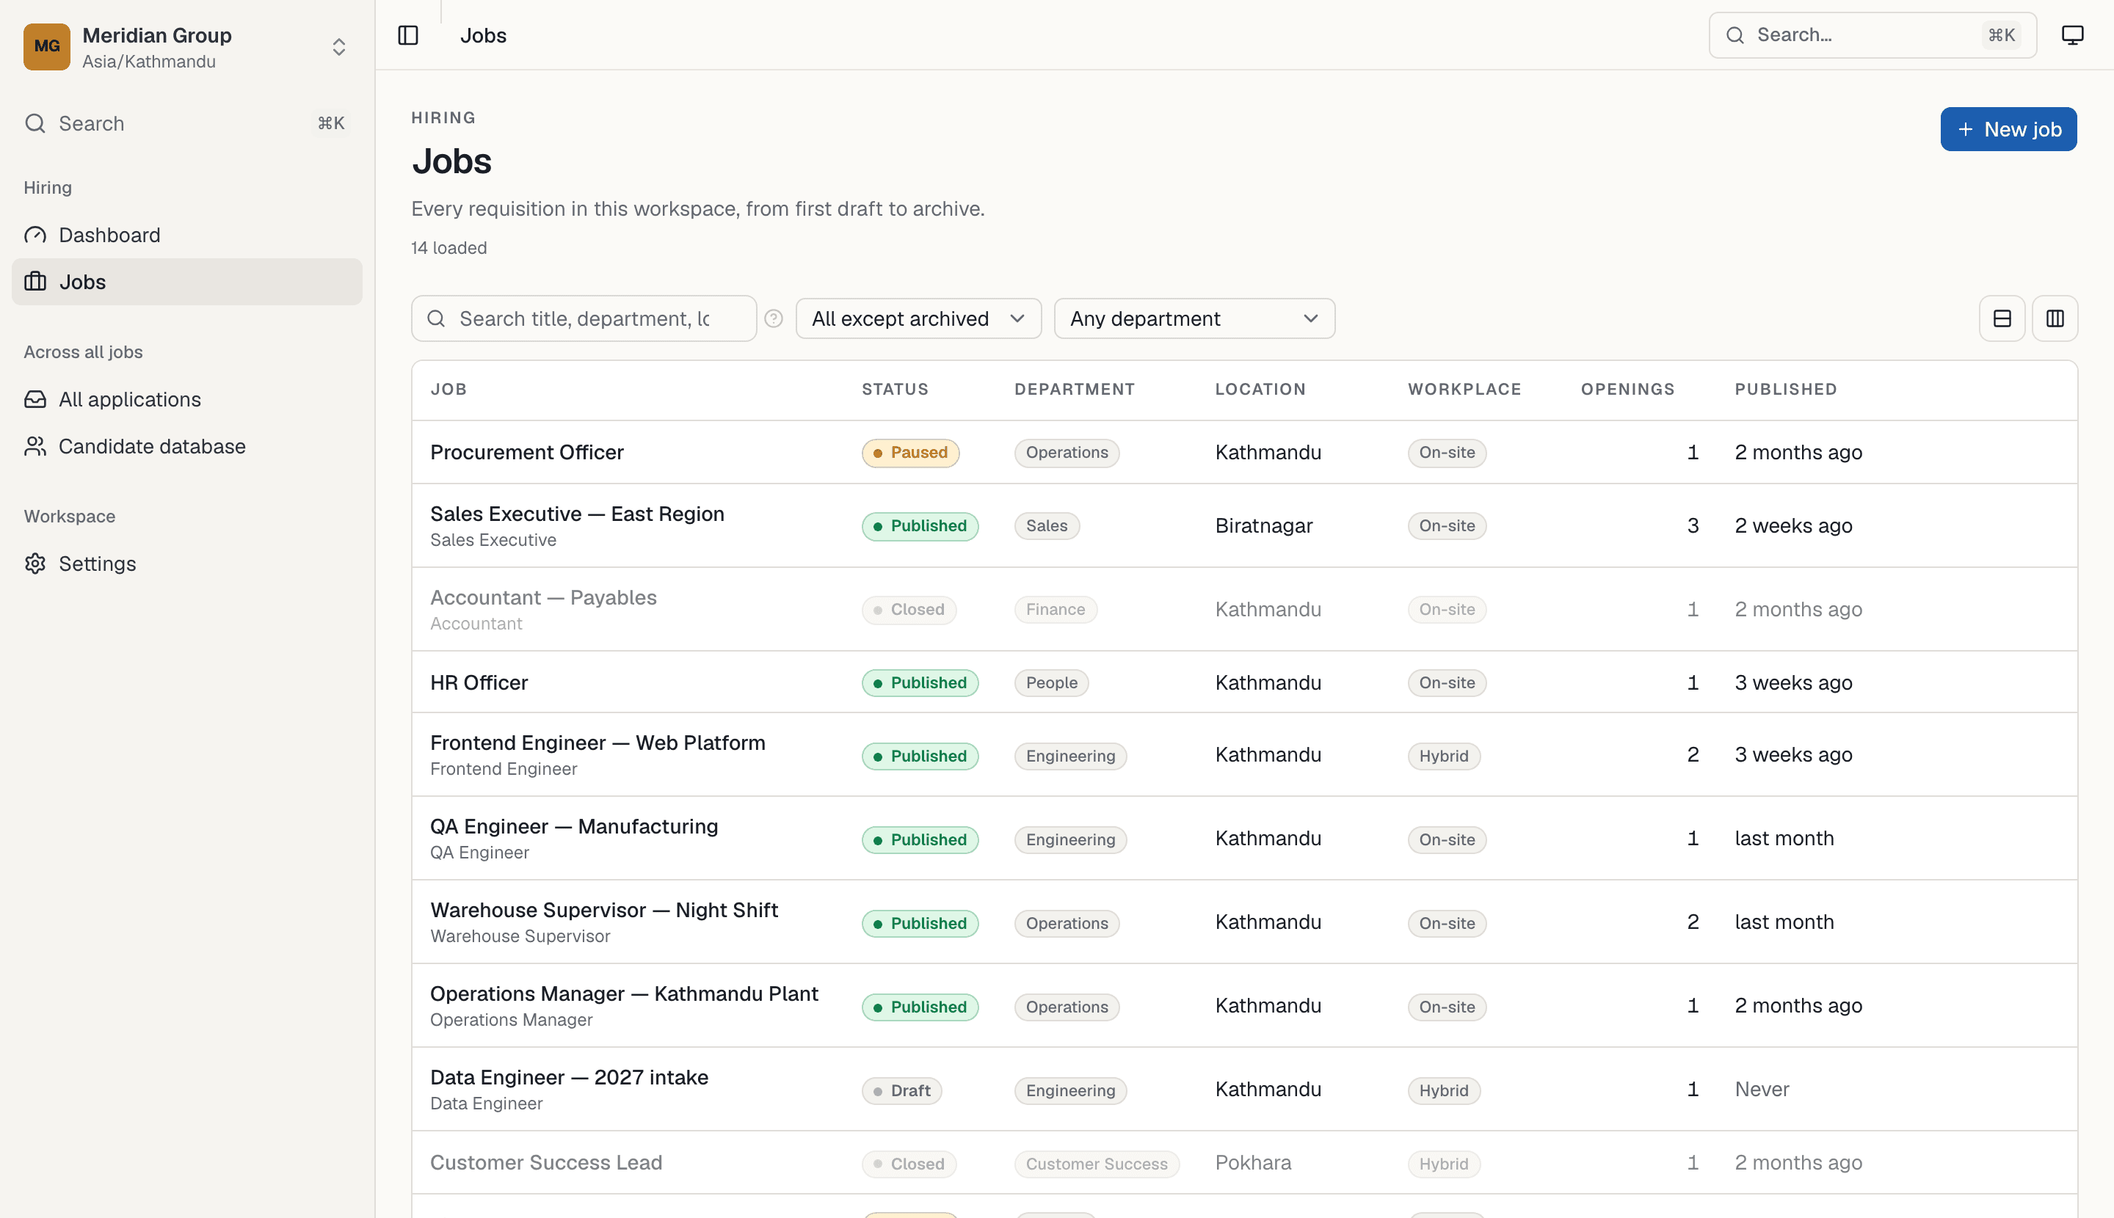The width and height of the screenshot is (2114, 1218).
Task: Click the Published column header
Action: pos(1785,389)
